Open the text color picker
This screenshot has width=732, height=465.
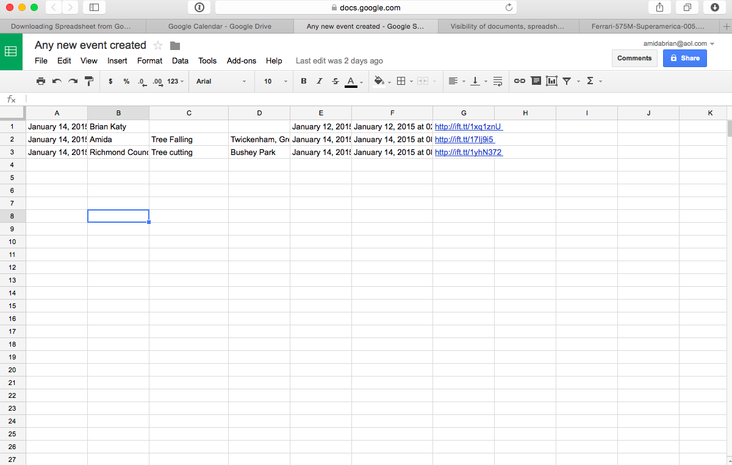click(x=351, y=82)
